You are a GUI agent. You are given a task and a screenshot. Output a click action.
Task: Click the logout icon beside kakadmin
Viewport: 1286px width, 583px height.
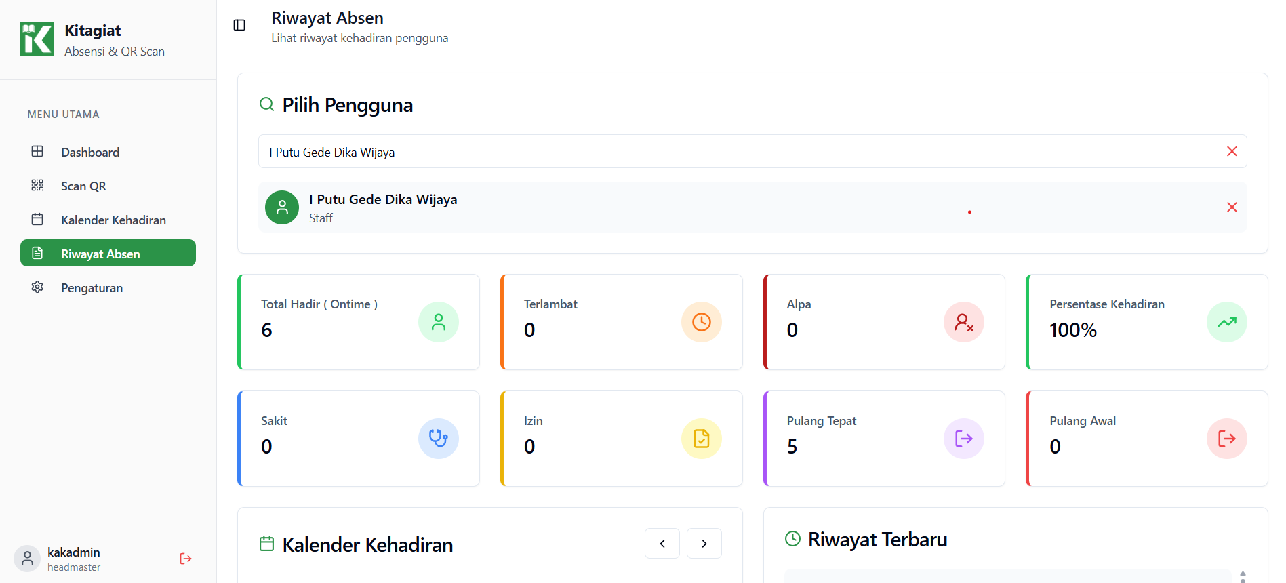(x=186, y=559)
